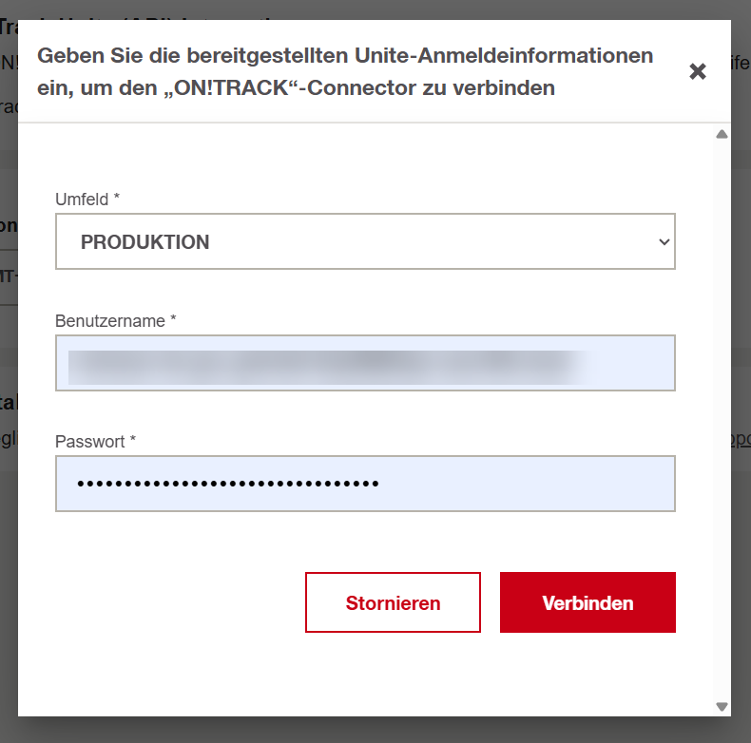Click the masked password dots
The width and height of the screenshot is (751, 743).
click(227, 485)
